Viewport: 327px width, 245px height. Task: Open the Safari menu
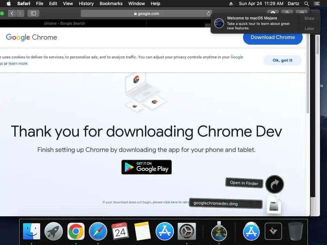tap(24, 4)
